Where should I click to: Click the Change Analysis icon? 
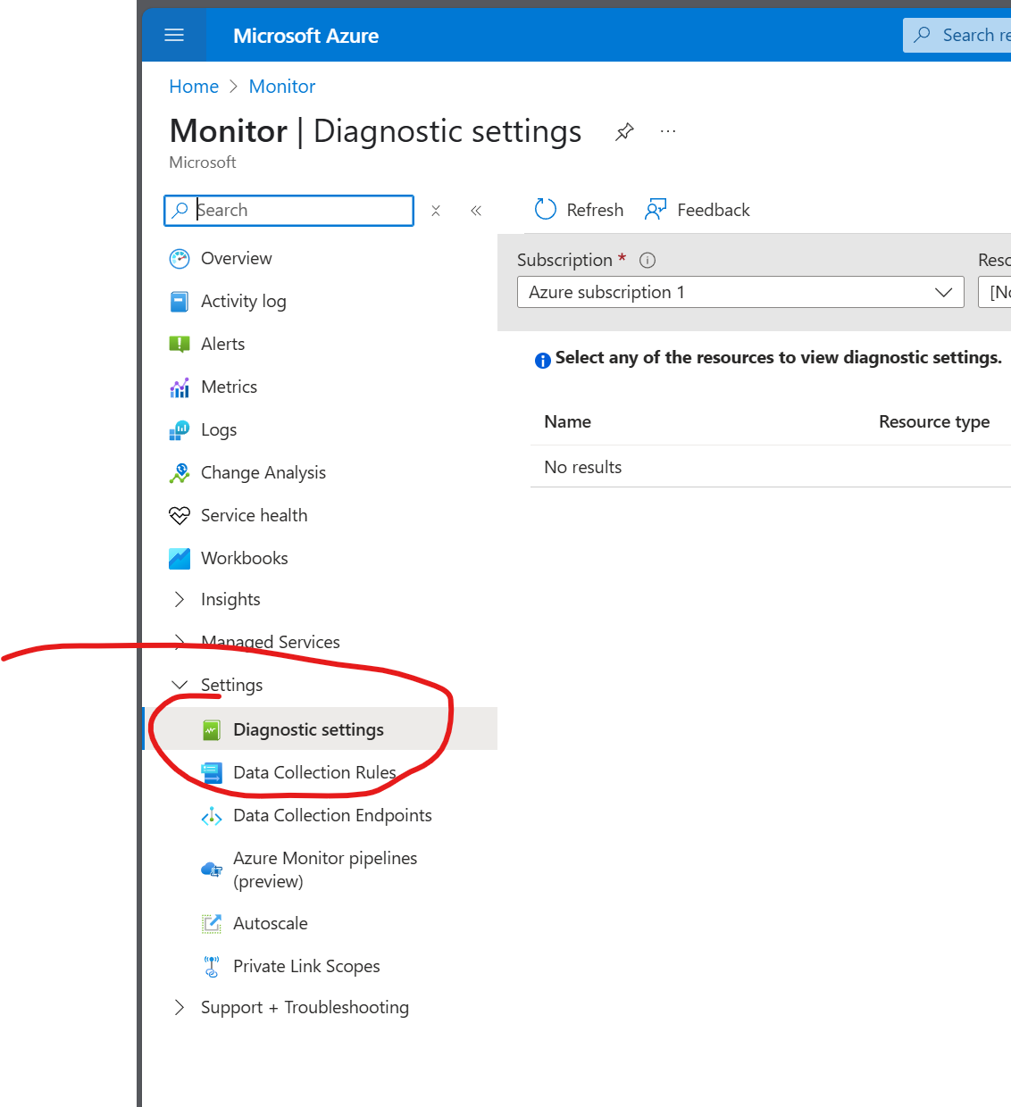[180, 473]
